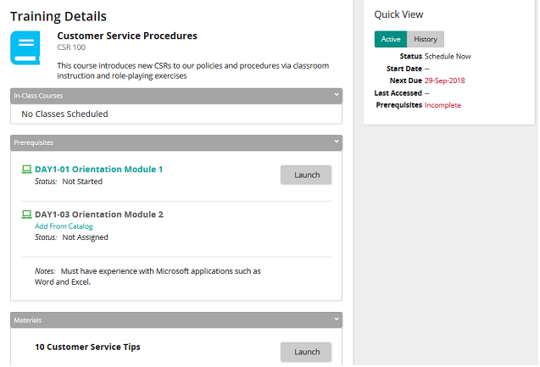The height and width of the screenshot is (367, 540).
Task: Click the 29-Sep-2018 next due date
Action: [x=444, y=81]
